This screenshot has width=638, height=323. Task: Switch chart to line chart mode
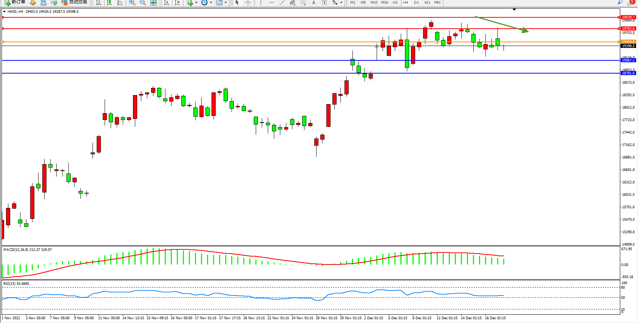point(120,3)
